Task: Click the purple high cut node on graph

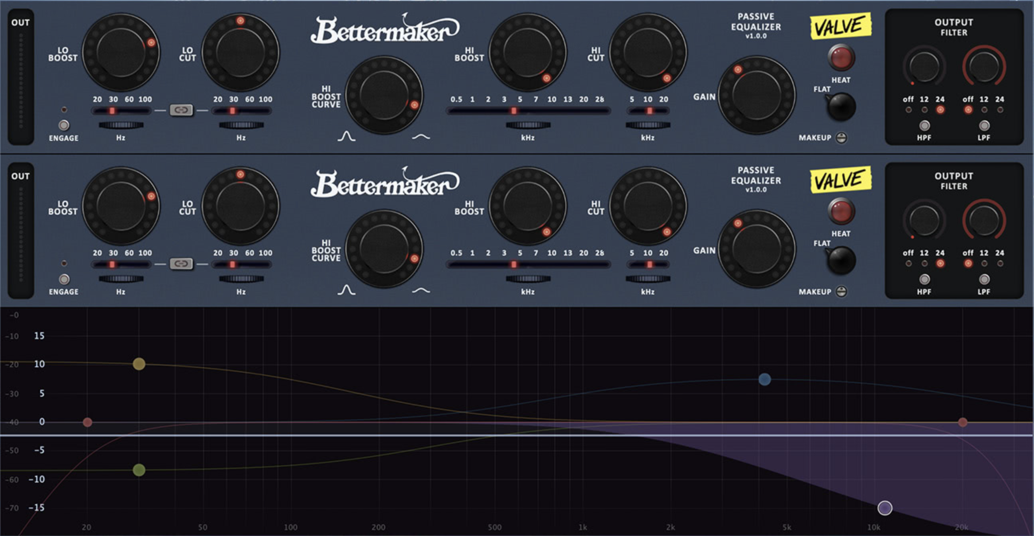Action: [x=885, y=508]
